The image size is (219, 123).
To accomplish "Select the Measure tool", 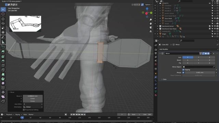I will 3,42.
